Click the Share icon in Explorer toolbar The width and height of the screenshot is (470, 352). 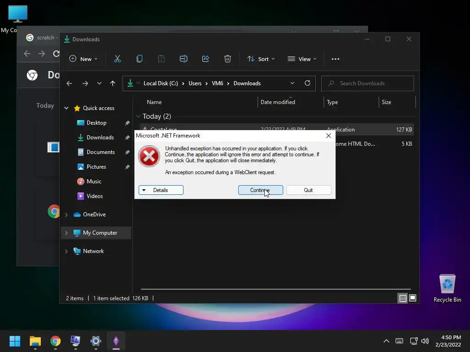[x=206, y=59]
